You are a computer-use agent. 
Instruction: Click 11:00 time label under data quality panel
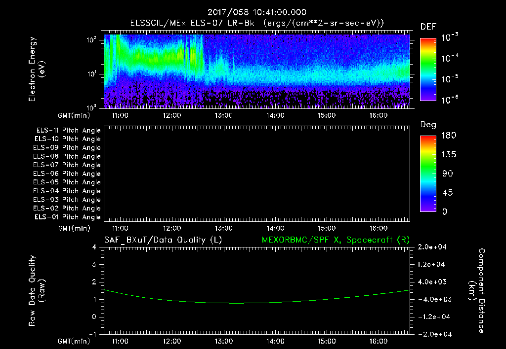pyautogui.click(x=120, y=341)
